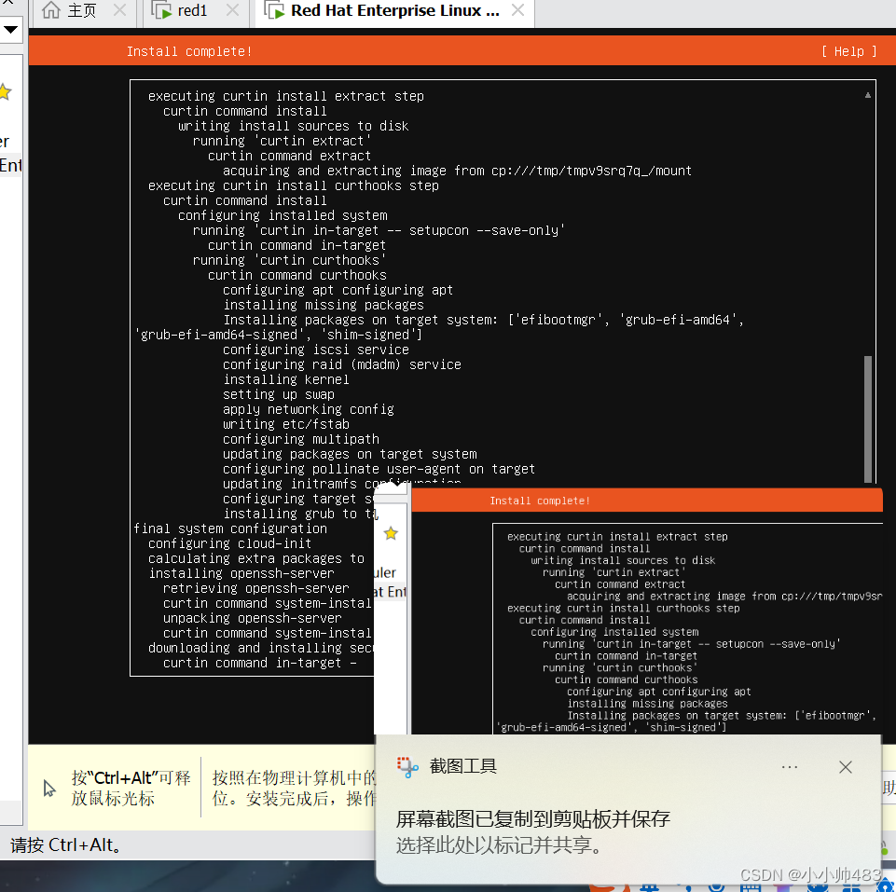
Task: Open the black dropdown arrow at the top-left corner
Action: click(x=12, y=30)
